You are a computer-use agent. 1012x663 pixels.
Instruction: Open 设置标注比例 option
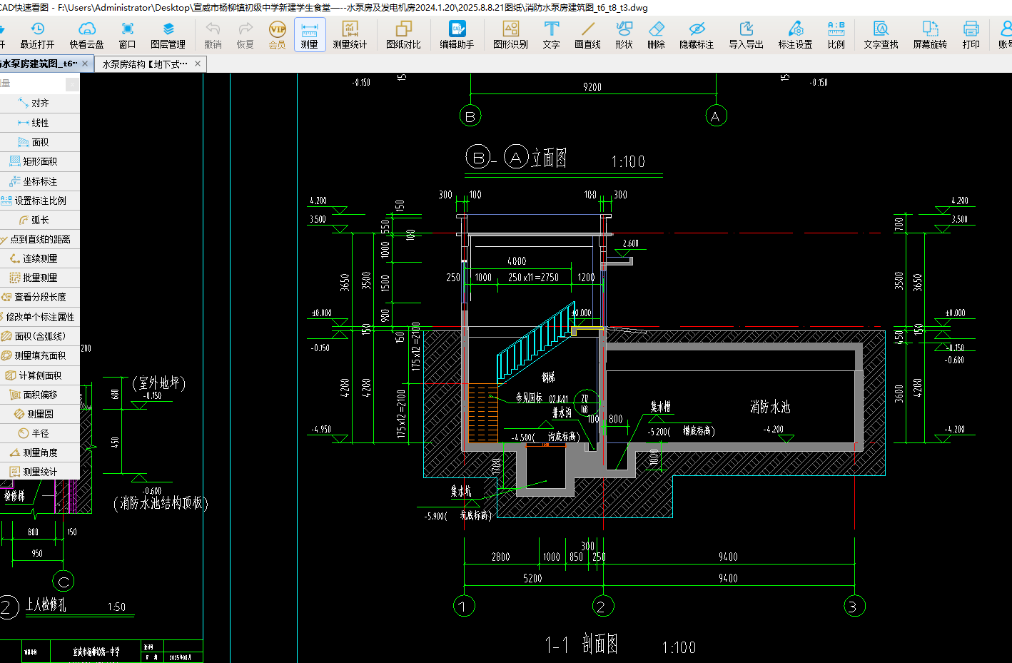point(39,201)
